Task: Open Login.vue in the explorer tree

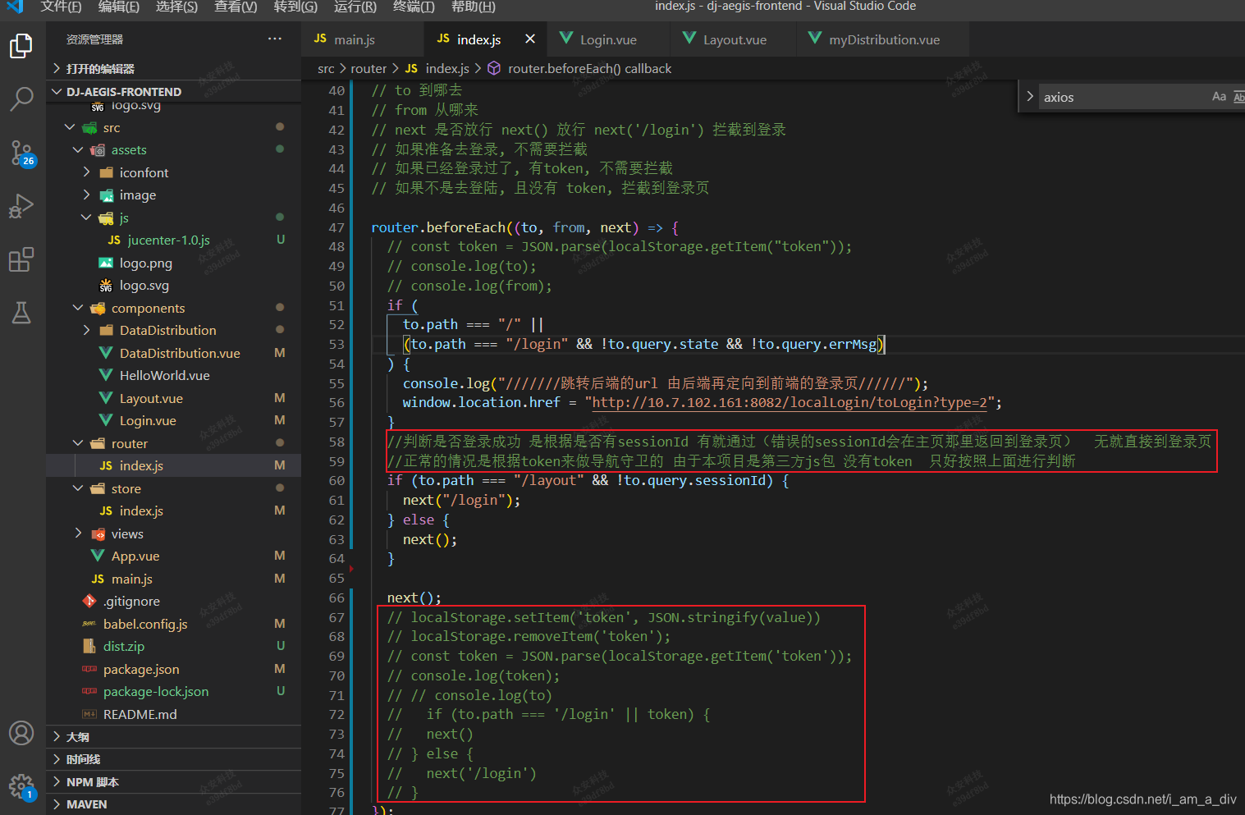Action: click(x=174, y=420)
